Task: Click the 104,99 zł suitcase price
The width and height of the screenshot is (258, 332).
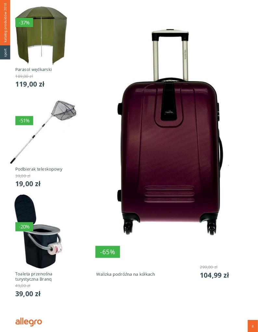Action: (214, 275)
